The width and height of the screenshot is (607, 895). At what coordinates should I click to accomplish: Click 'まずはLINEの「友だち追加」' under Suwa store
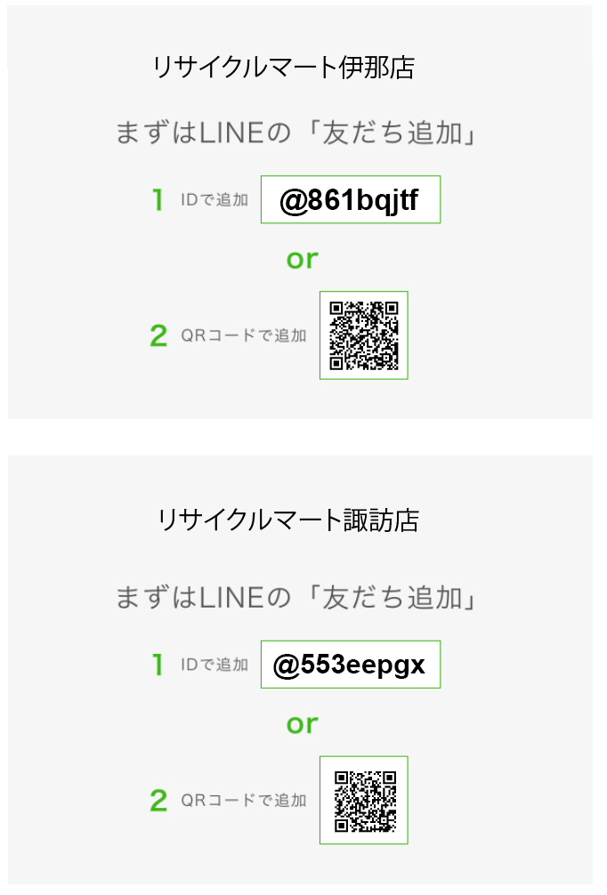point(296,598)
